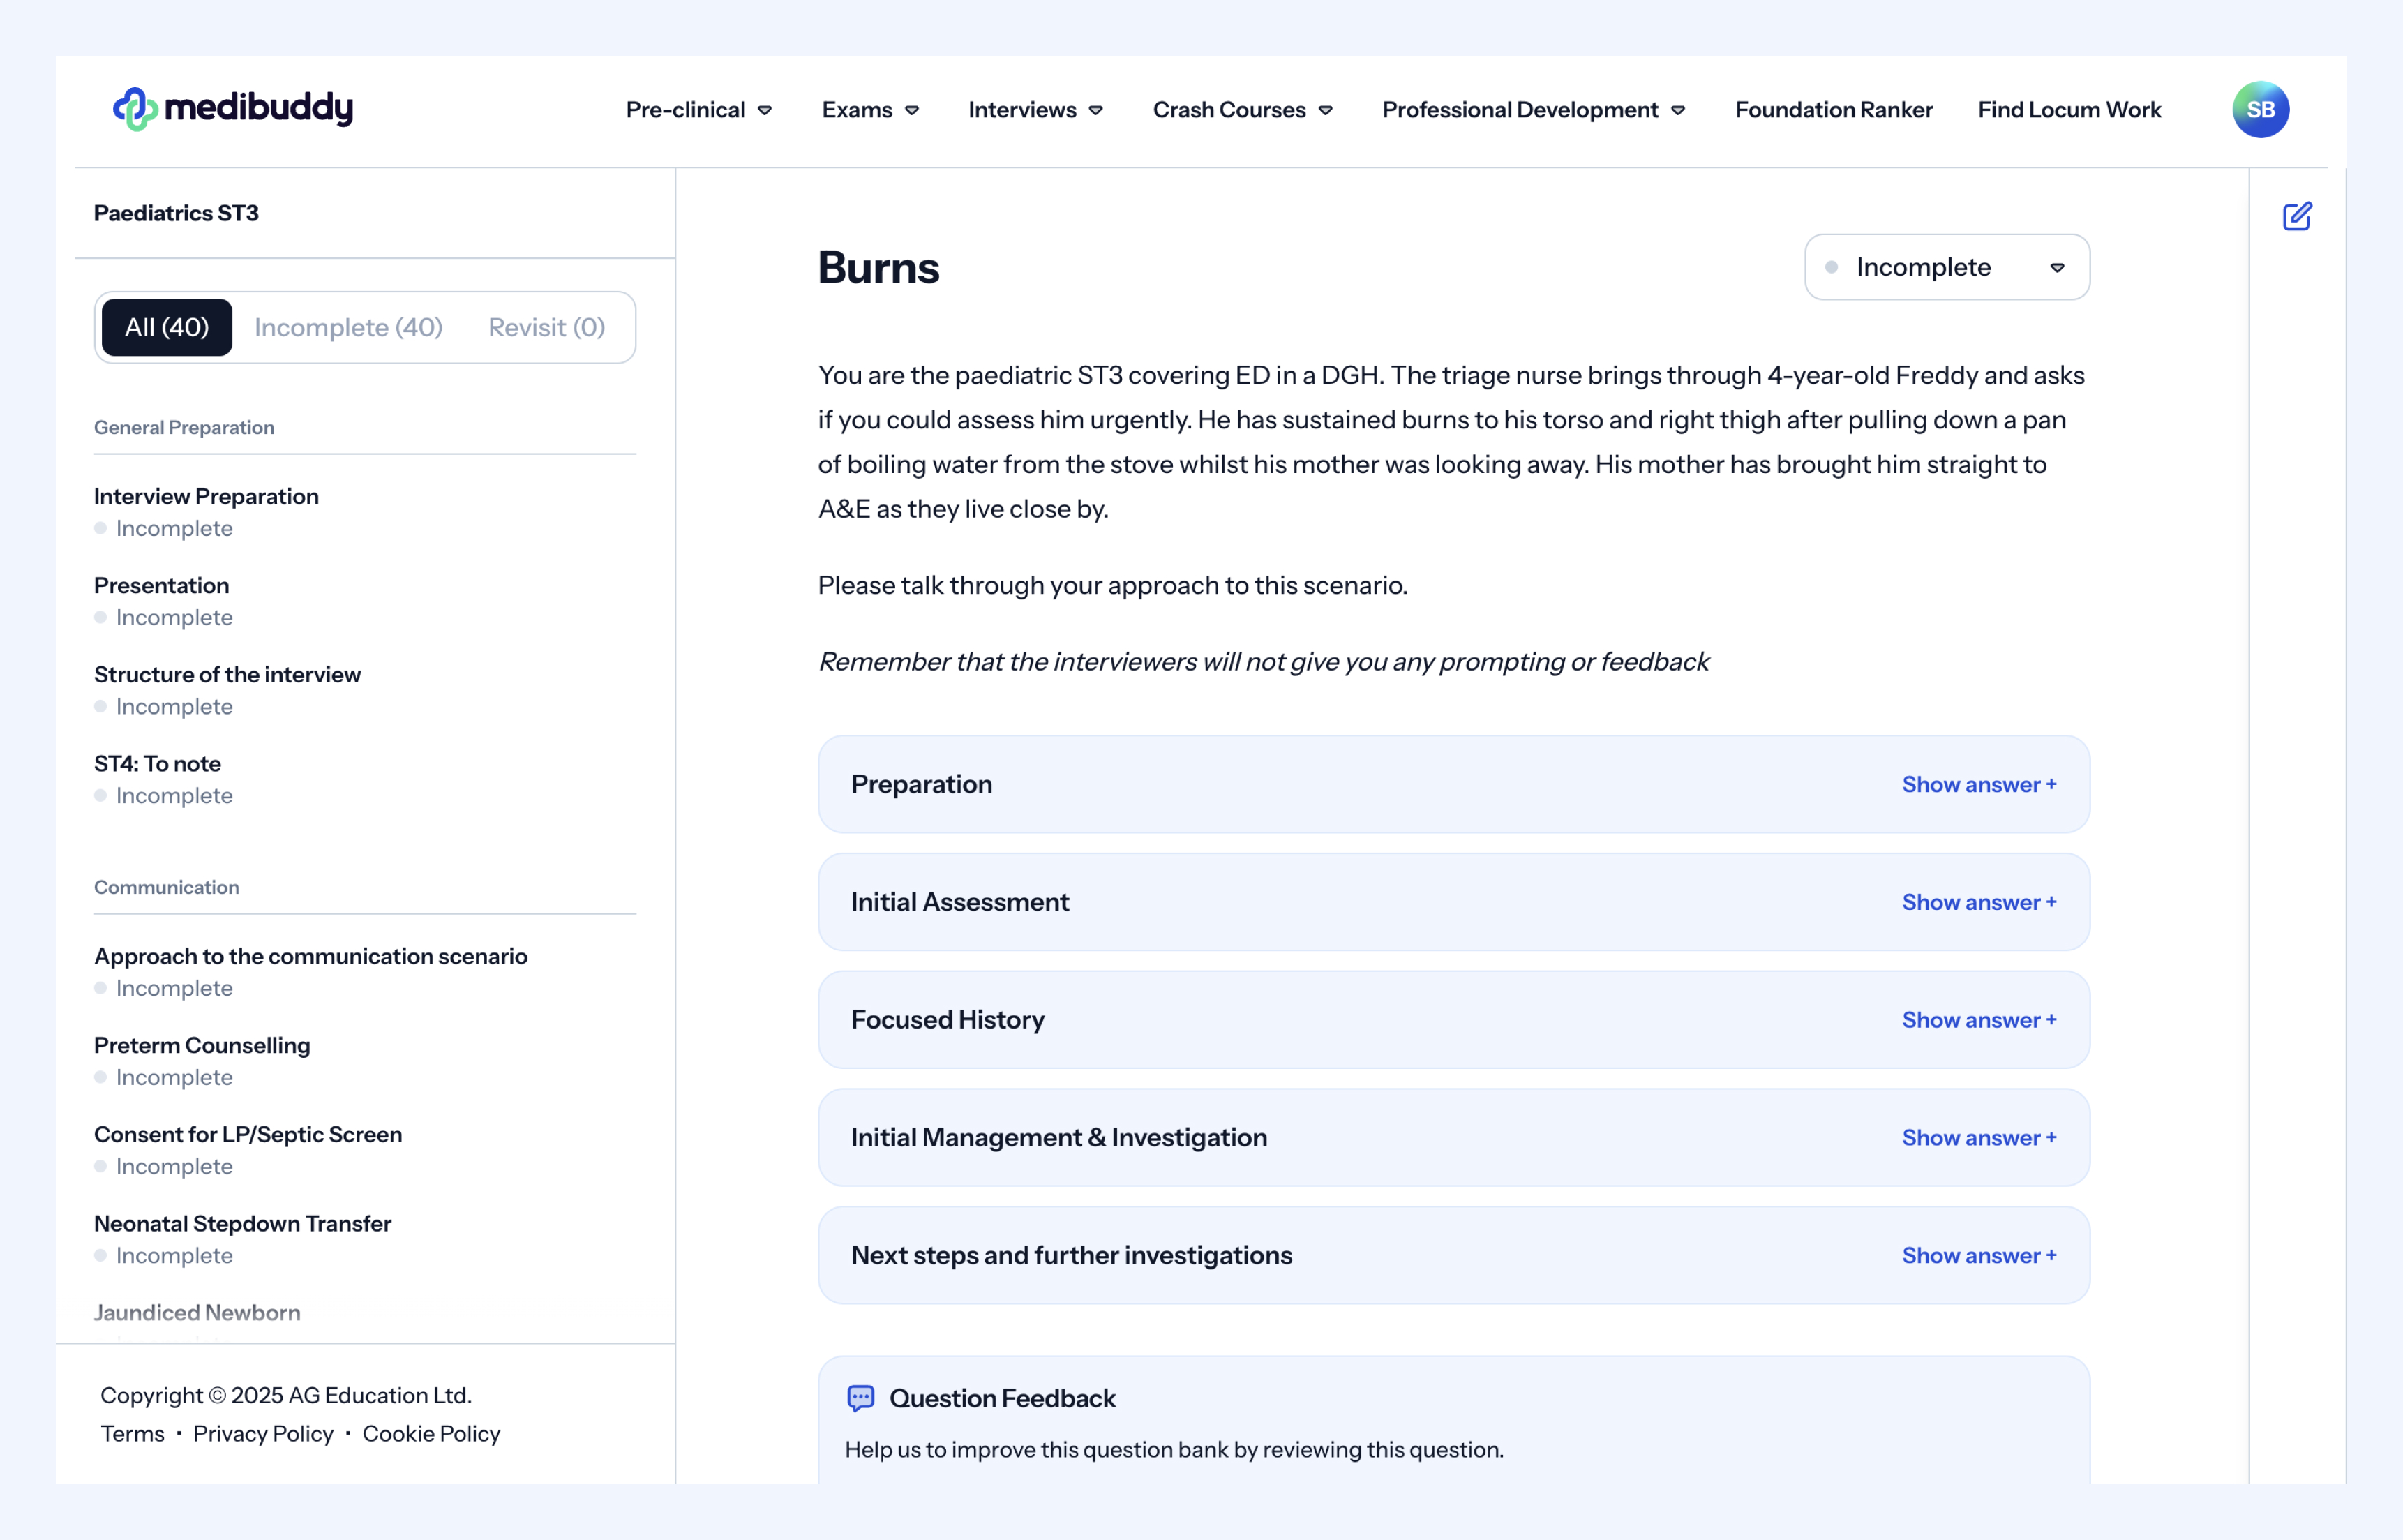Screen dimensions: 2403x1540
Task: Click the Crash Courses chevron icon
Action: (1326, 110)
